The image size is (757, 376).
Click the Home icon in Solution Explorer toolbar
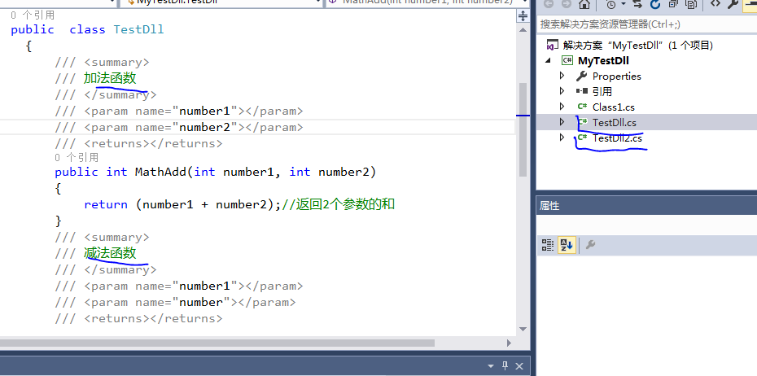point(584,4)
